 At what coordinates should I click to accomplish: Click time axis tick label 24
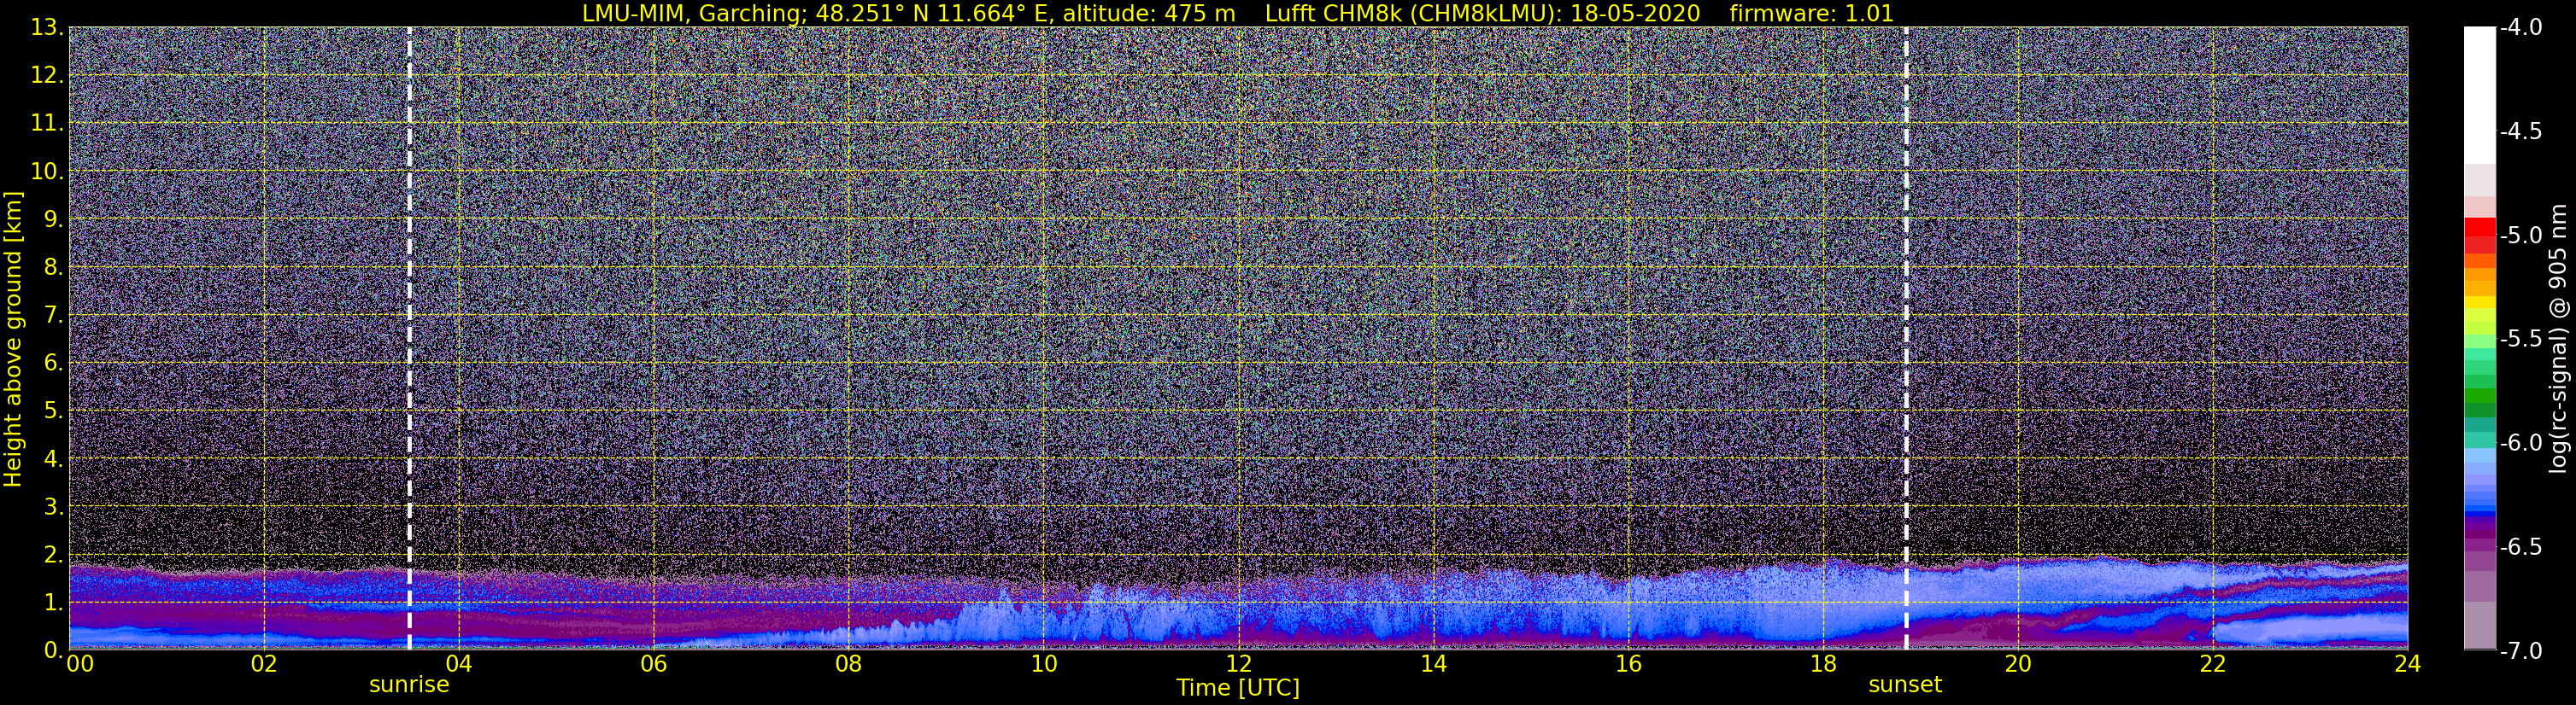2407,664
